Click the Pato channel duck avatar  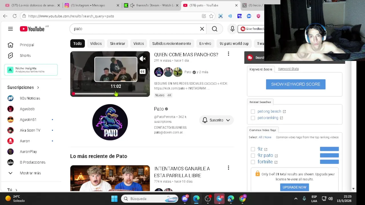110,122
